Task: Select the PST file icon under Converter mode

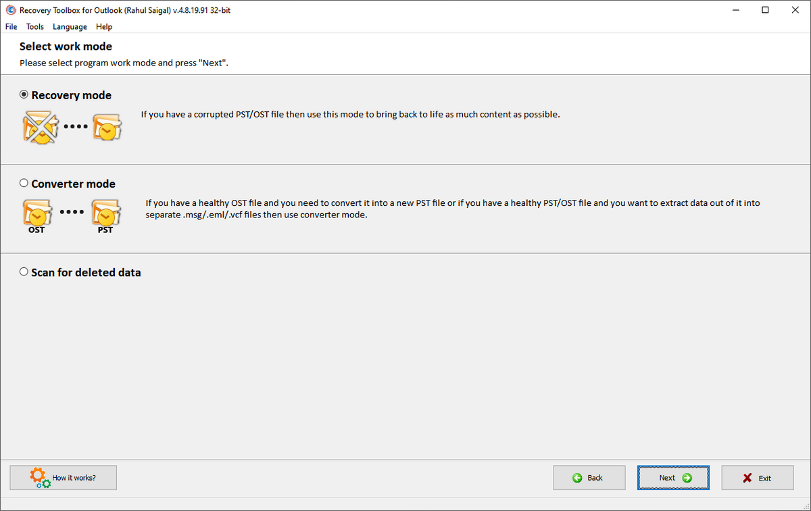Action: [106, 211]
